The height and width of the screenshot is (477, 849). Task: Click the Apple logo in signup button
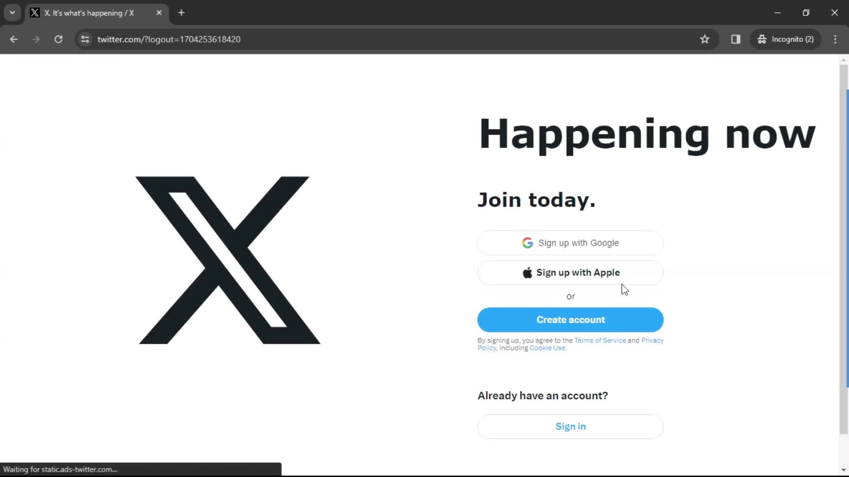pyautogui.click(x=527, y=272)
